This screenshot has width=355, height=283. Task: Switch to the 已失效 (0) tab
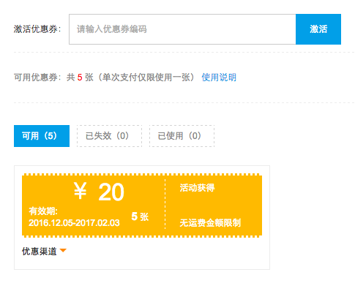coord(109,136)
